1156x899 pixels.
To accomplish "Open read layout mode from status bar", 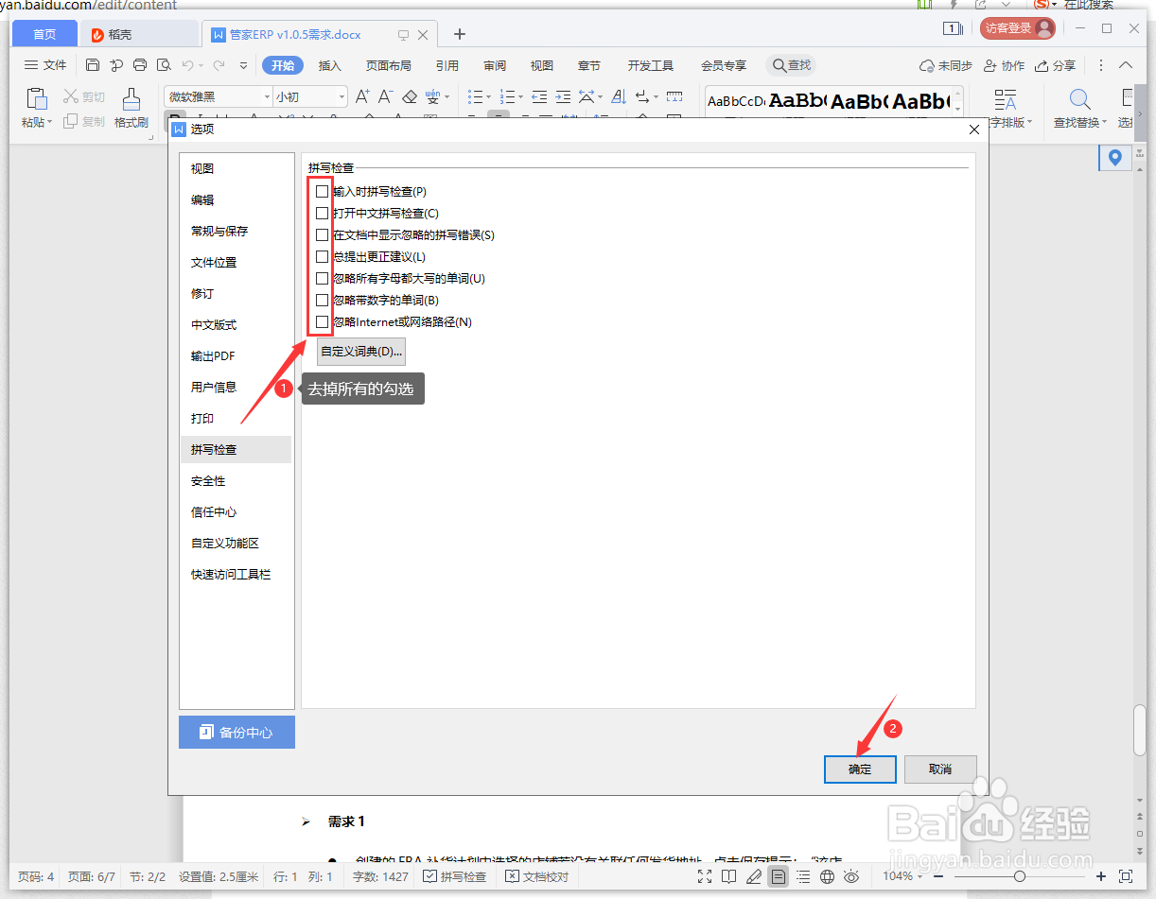I will (729, 876).
